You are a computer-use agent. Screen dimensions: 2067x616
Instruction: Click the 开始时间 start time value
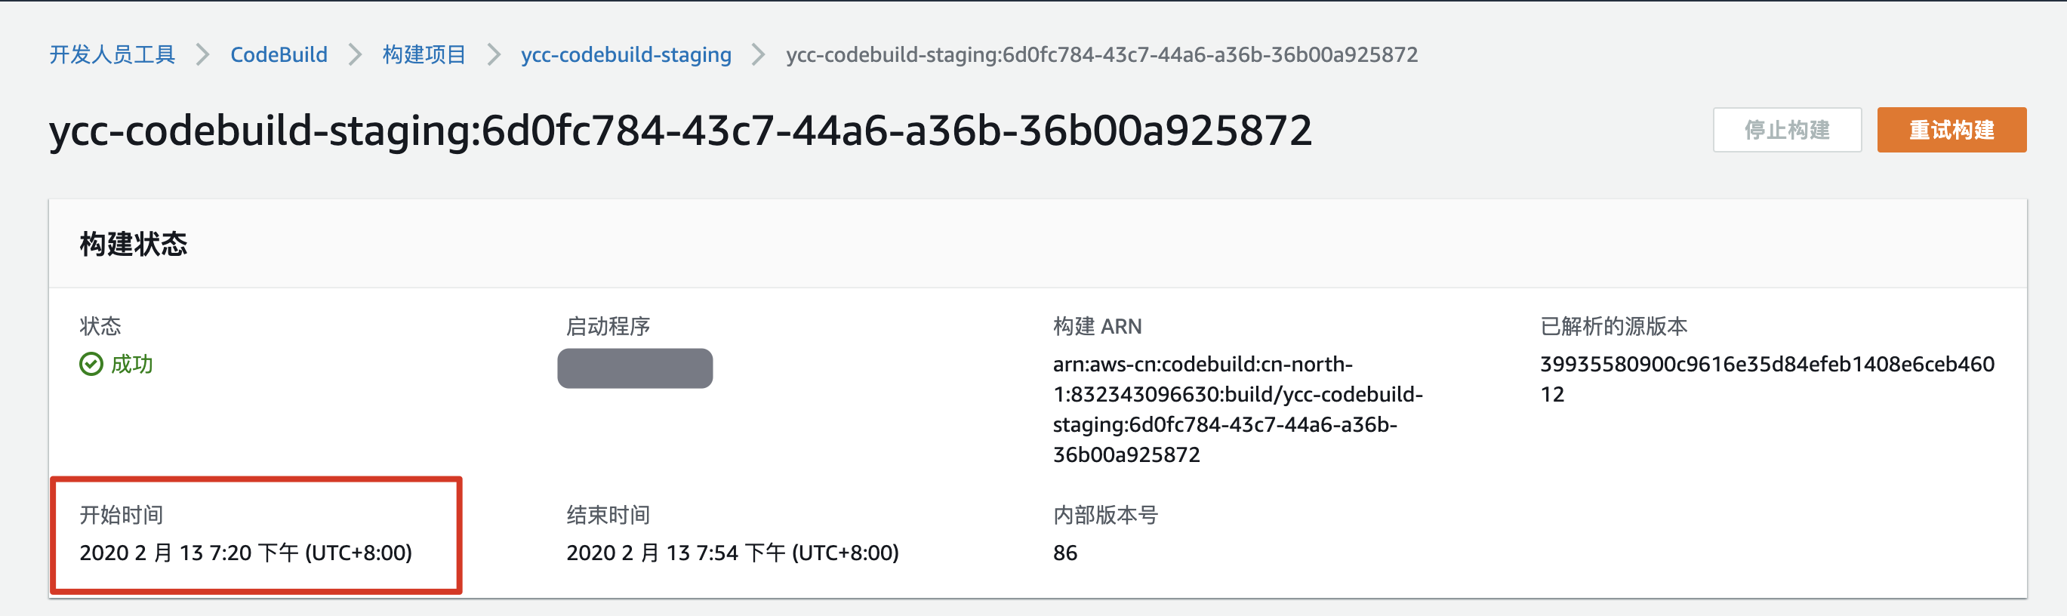click(245, 553)
